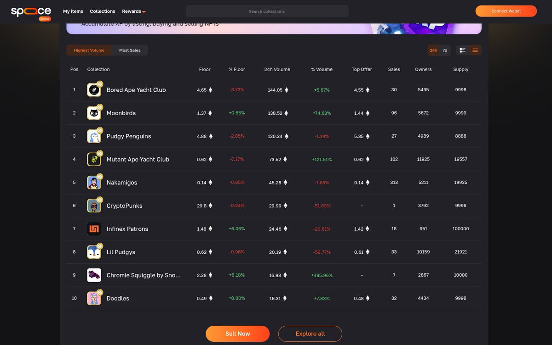Open Chromie Squiggle collection avatar
The height and width of the screenshot is (345, 552).
tap(94, 275)
